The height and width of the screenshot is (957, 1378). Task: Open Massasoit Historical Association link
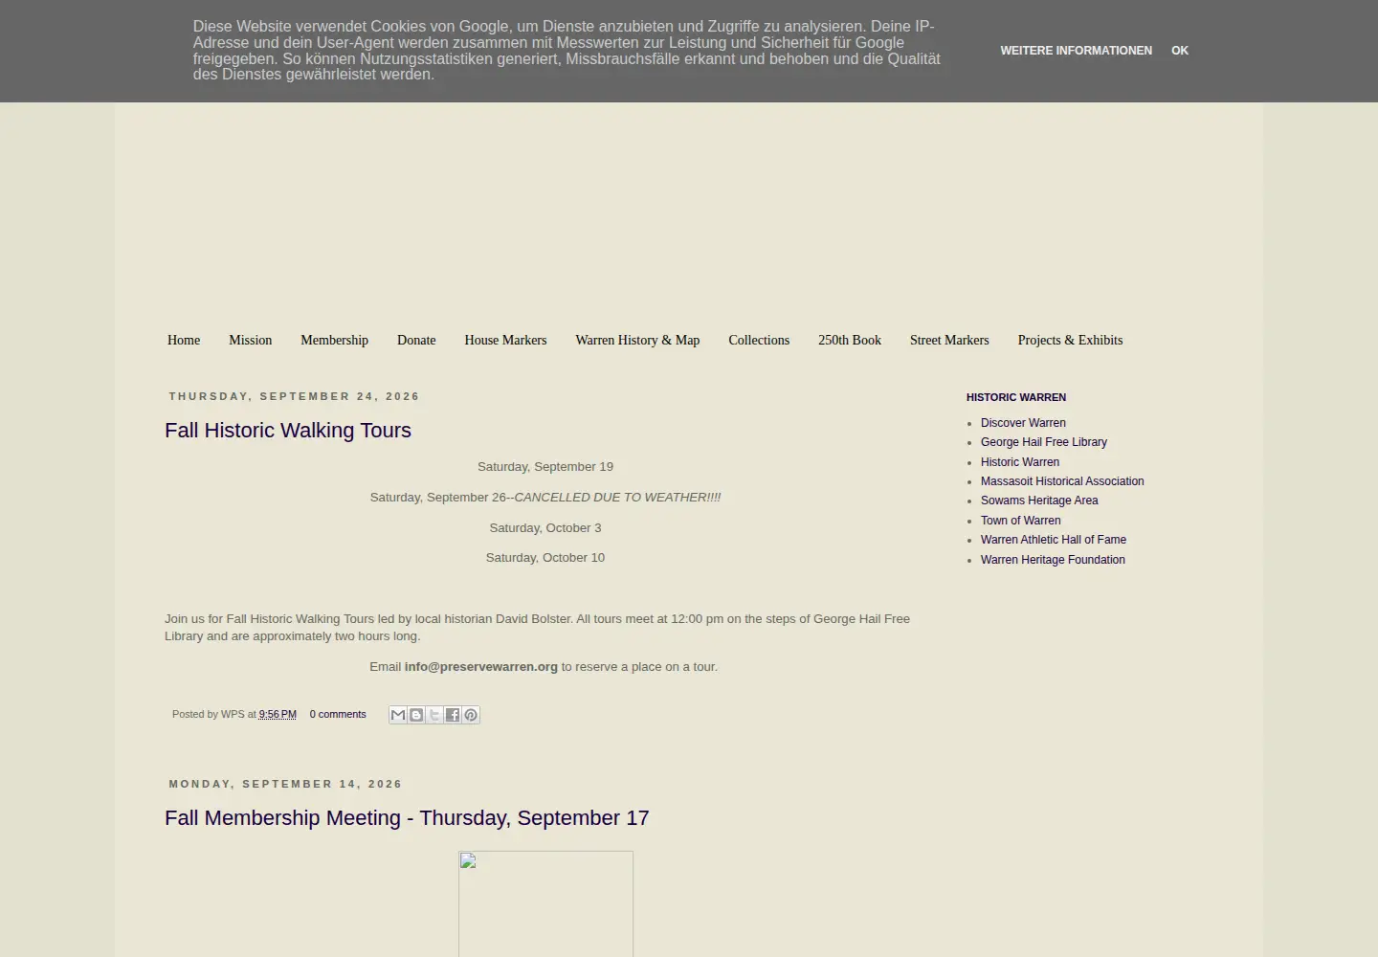pyautogui.click(x=1062, y=481)
